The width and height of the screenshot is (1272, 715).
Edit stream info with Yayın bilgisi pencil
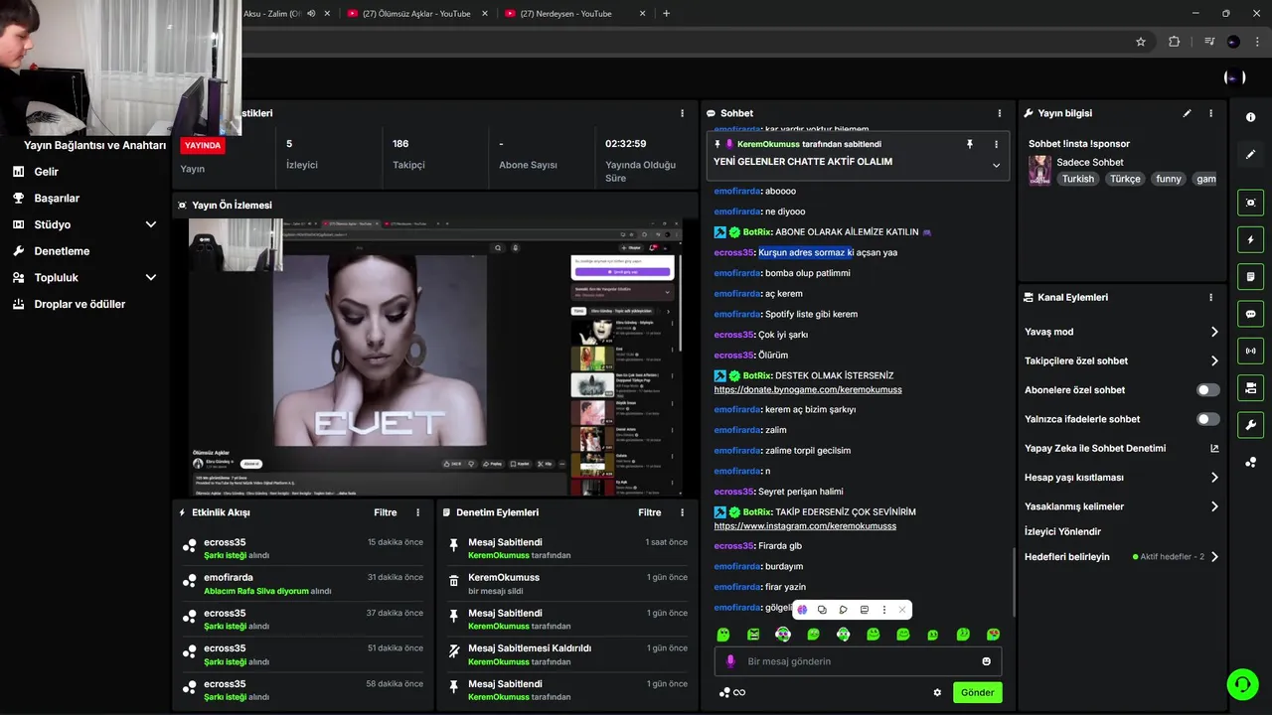pos(1187,113)
